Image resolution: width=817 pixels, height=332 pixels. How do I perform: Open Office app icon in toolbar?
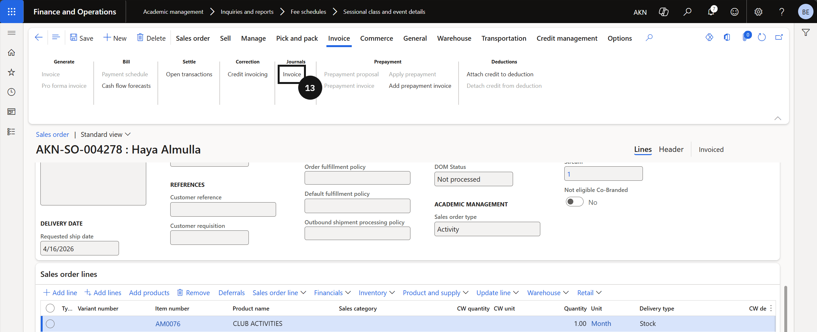click(727, 37)
